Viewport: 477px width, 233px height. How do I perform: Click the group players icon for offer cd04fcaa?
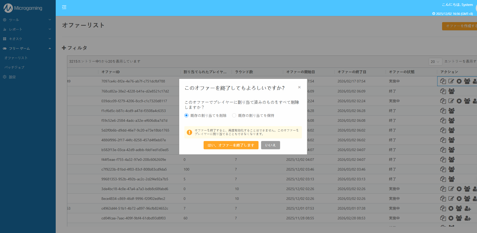(x=459, y=218)
